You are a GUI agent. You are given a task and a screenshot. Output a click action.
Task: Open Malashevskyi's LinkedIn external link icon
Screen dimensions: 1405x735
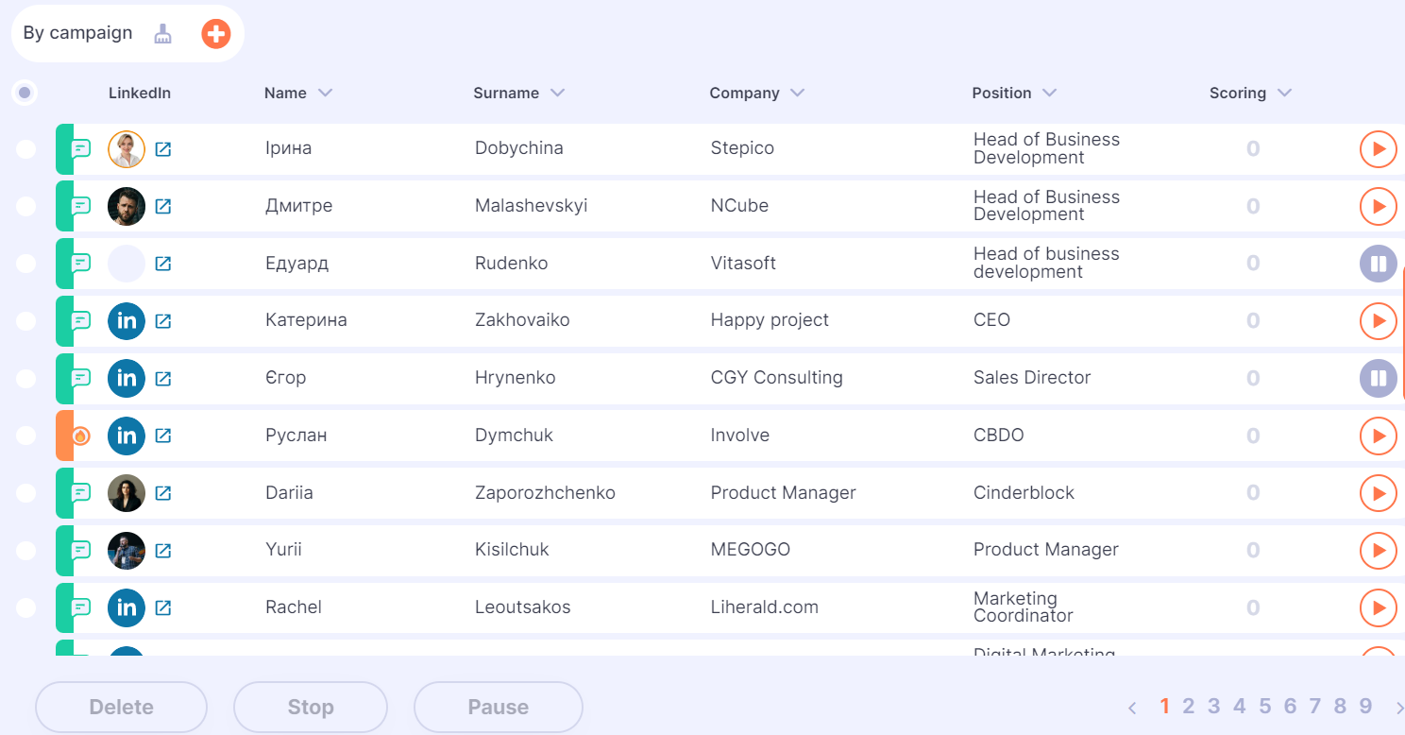[163, 206]
